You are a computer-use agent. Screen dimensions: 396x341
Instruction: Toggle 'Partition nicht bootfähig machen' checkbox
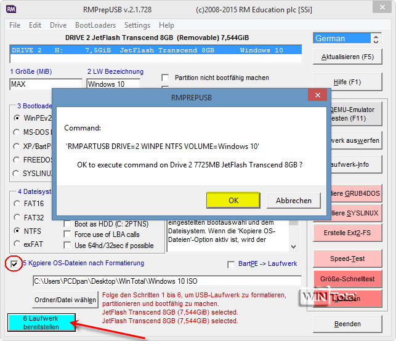[165, 78]
